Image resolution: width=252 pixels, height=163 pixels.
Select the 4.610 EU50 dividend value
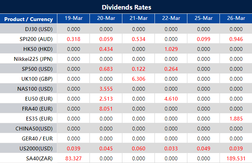(171, 99)
